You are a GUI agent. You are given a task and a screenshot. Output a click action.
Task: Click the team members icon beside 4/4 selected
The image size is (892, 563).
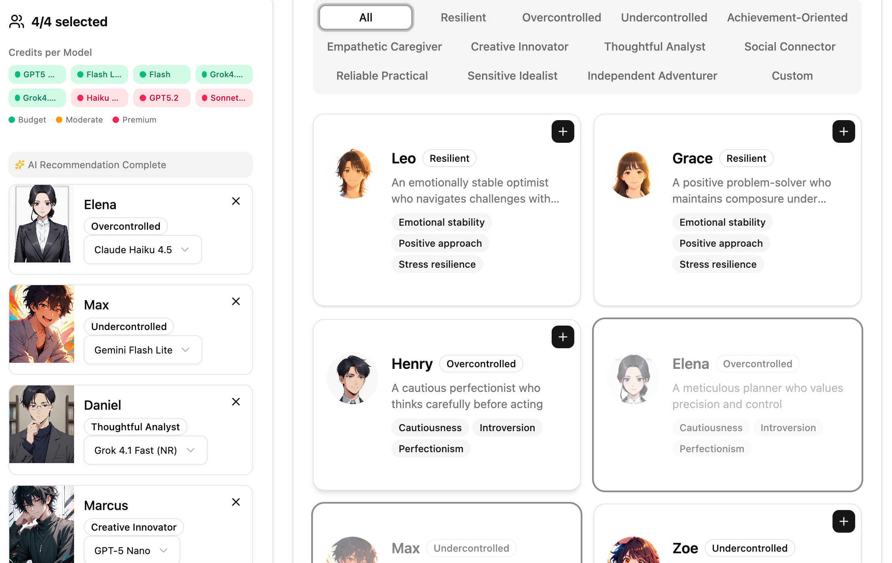[16, 21]
